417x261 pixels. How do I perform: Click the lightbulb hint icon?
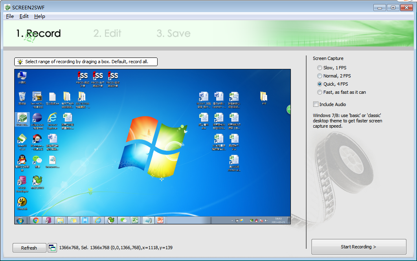[20, 62]
